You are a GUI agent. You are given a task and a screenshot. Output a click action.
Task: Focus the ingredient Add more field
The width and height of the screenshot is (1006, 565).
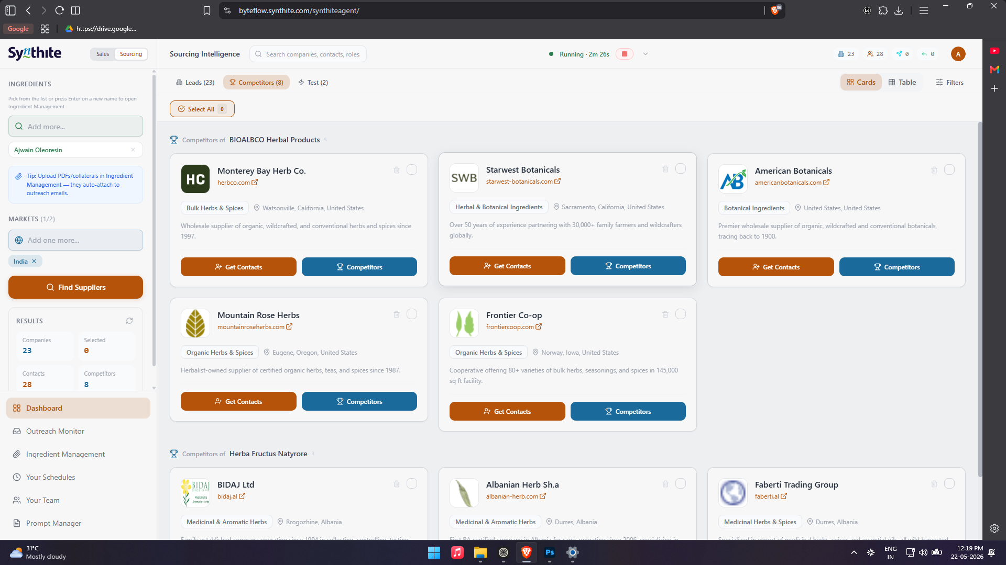pyautogui.click(x=75, y=126)
